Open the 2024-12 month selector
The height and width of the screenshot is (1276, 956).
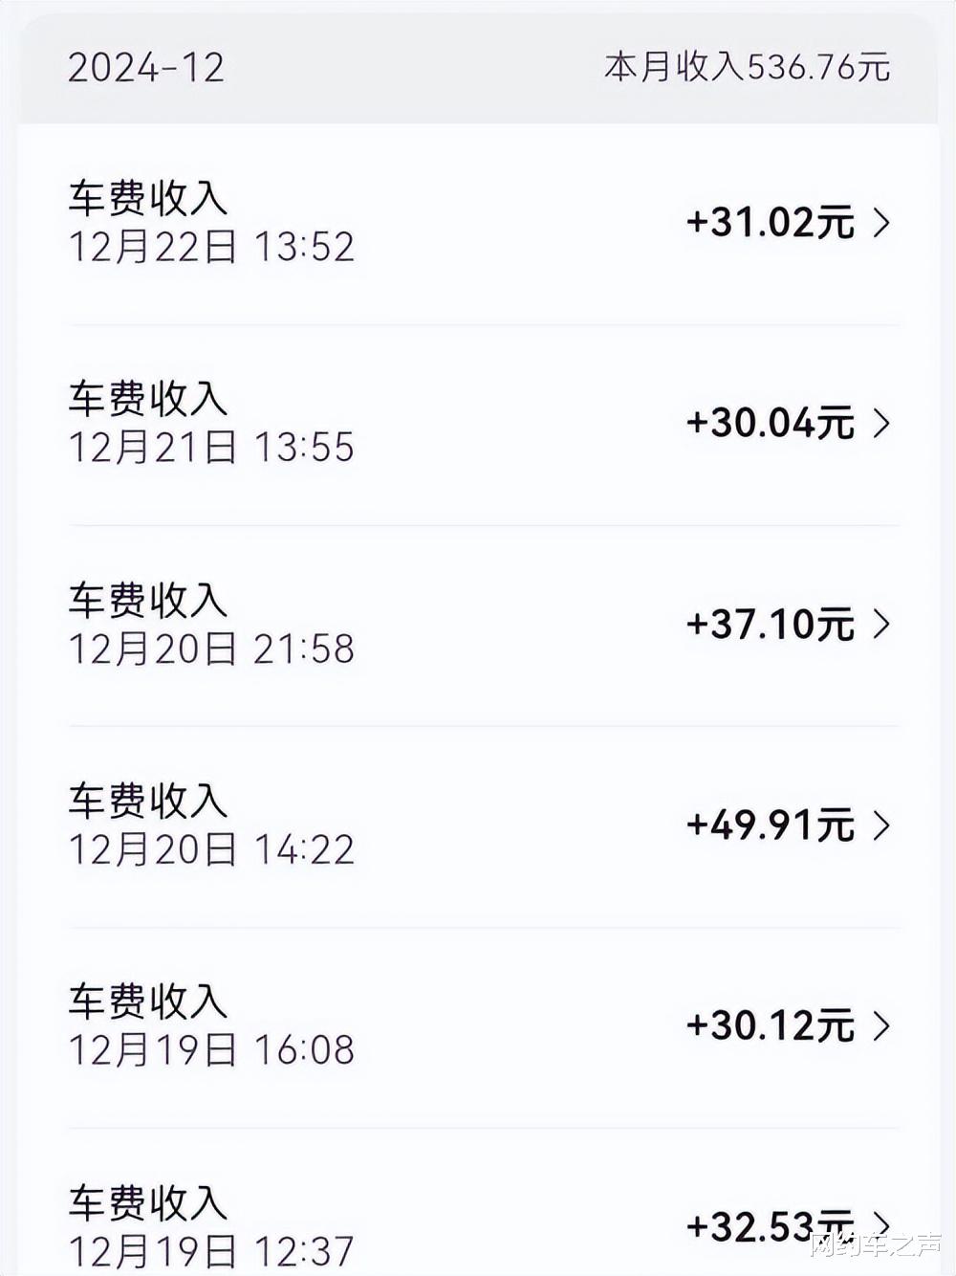(x=146, y=68)
